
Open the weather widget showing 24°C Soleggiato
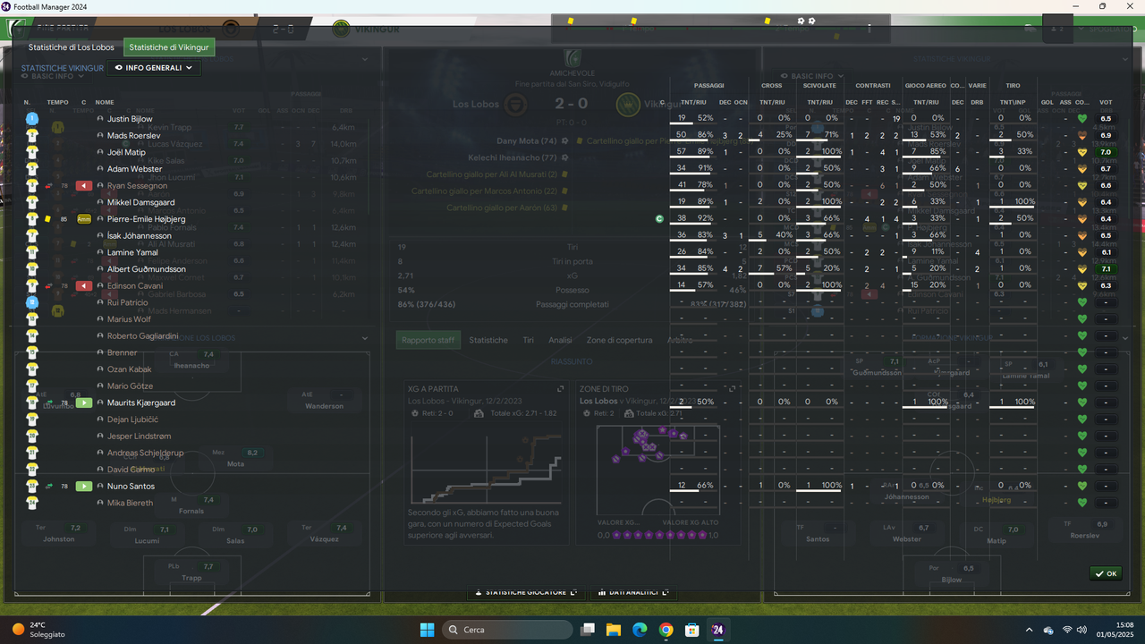point(39,630)
